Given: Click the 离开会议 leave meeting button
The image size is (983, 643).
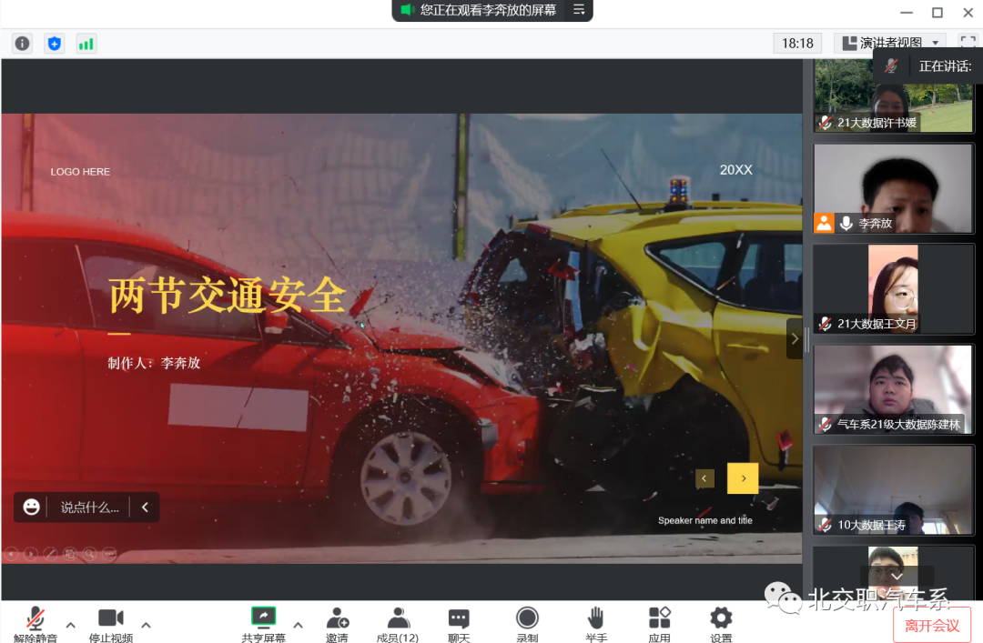Looking at the screenshot, I should tap(931, 625).
